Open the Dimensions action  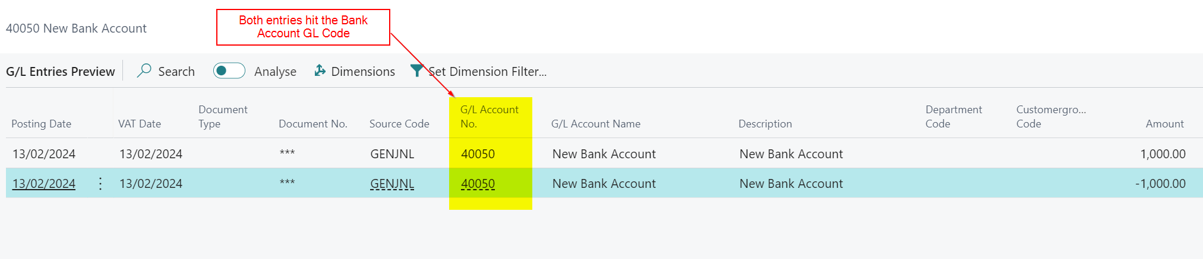tap(362, 72)
